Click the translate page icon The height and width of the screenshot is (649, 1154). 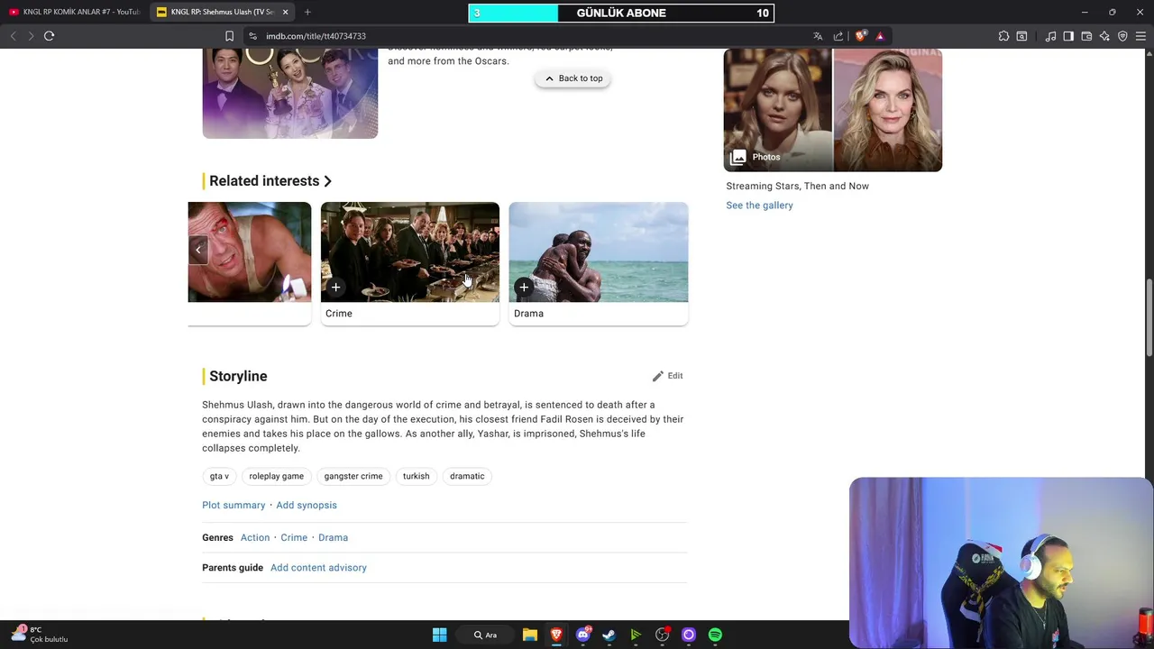[x=818, y=36]
